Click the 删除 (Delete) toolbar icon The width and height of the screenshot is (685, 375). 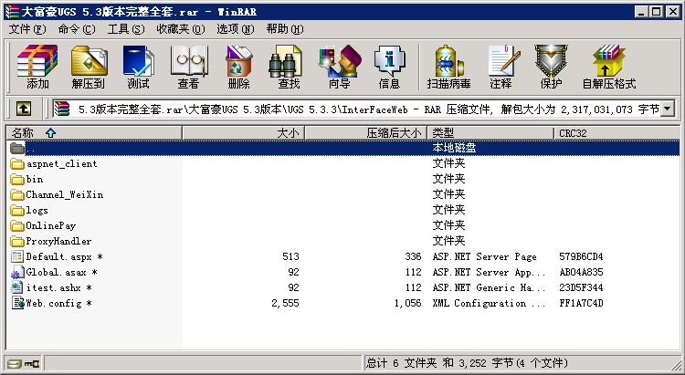coord(238,67)
